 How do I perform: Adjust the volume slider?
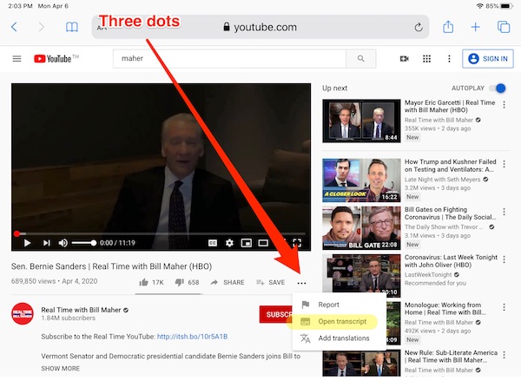point(83,243)
